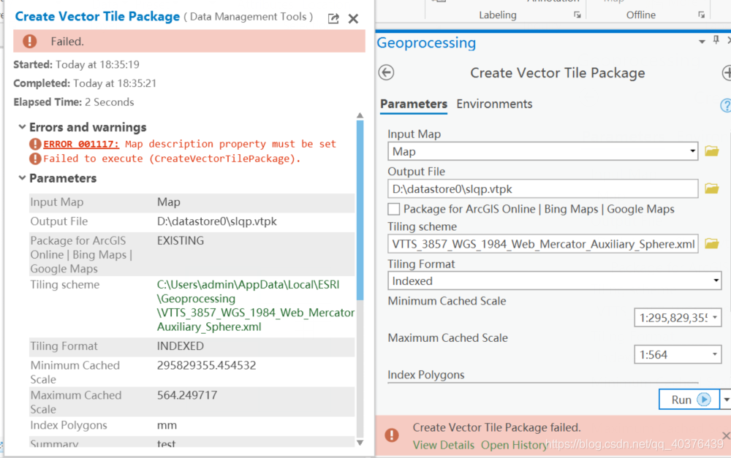
Task: Open Tiling scheme folder browse icon
Action: coord(711,243)
